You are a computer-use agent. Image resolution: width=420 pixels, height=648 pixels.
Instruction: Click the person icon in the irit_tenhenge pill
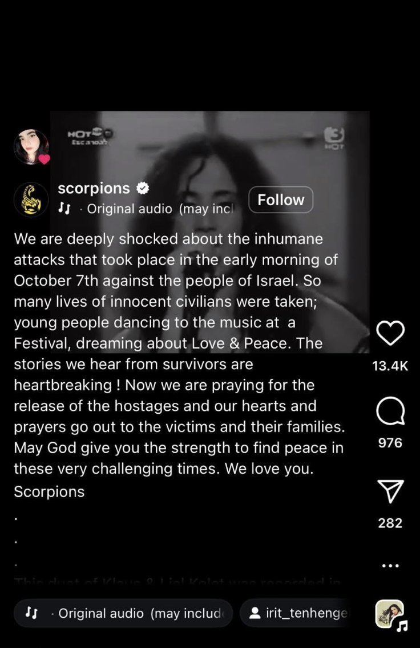(256, 613)
